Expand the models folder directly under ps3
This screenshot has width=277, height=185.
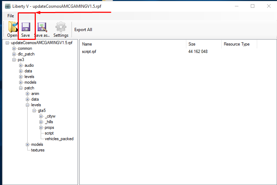tap(21, 82)
